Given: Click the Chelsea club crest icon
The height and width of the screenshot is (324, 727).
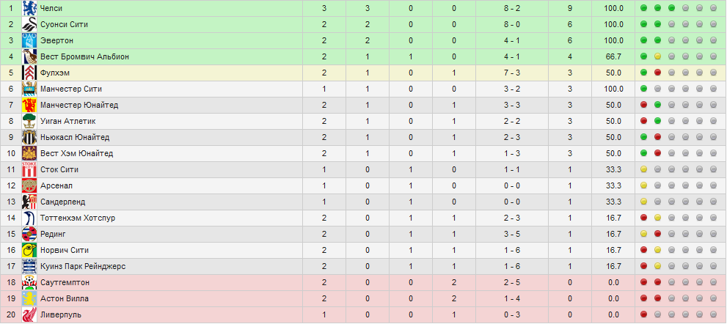Looking at the screenshot, I should tap(29, 8).
